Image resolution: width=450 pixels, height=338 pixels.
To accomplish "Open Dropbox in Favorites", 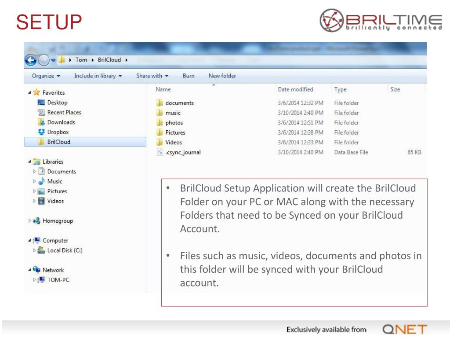I will tap(58, 132).
